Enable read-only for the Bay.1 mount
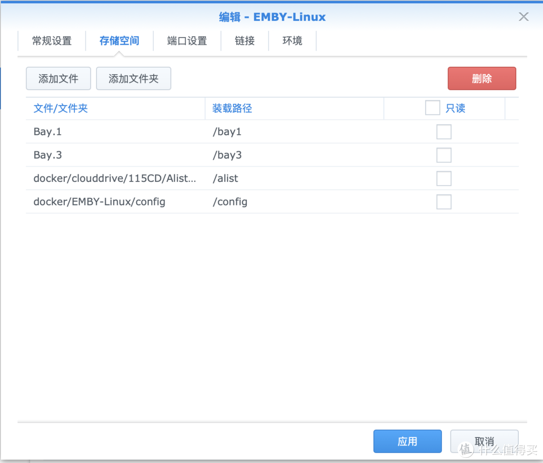The width and height of the screenshot is (543, 463). pyautogui.click(x=444, y=132)
